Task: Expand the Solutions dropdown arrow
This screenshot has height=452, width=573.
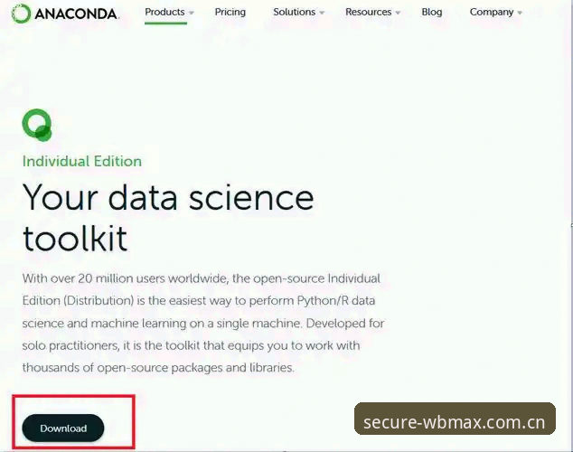Action: click(322, 13)
